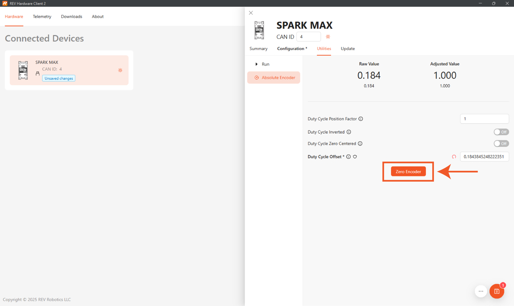
Task: Switch to the Configuration tab
Action: [x=292, y=49]
